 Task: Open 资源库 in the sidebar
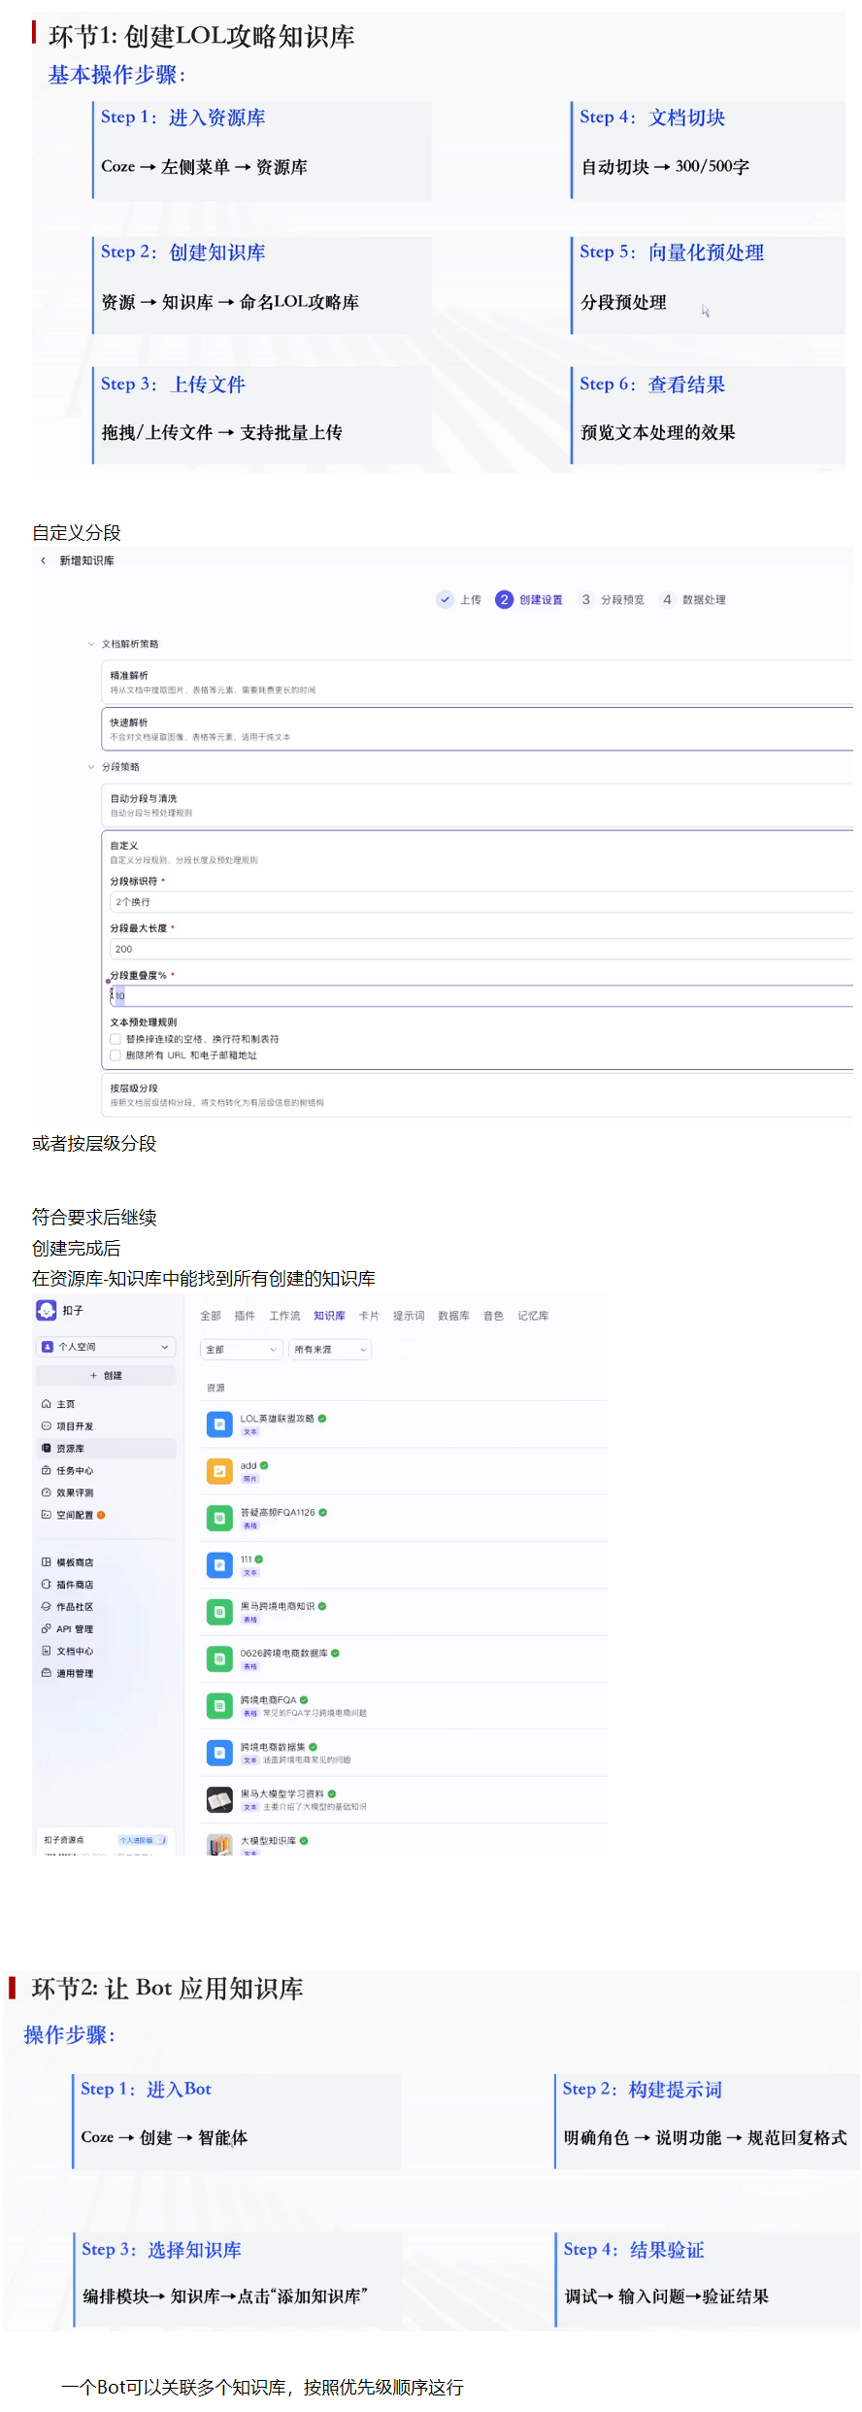pyautogui.click(x=106, y=1448)
